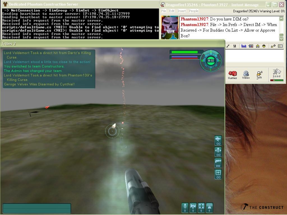
Task: Click the Dedicated Phantom Construction Server title icon
Action: (5, 4)
